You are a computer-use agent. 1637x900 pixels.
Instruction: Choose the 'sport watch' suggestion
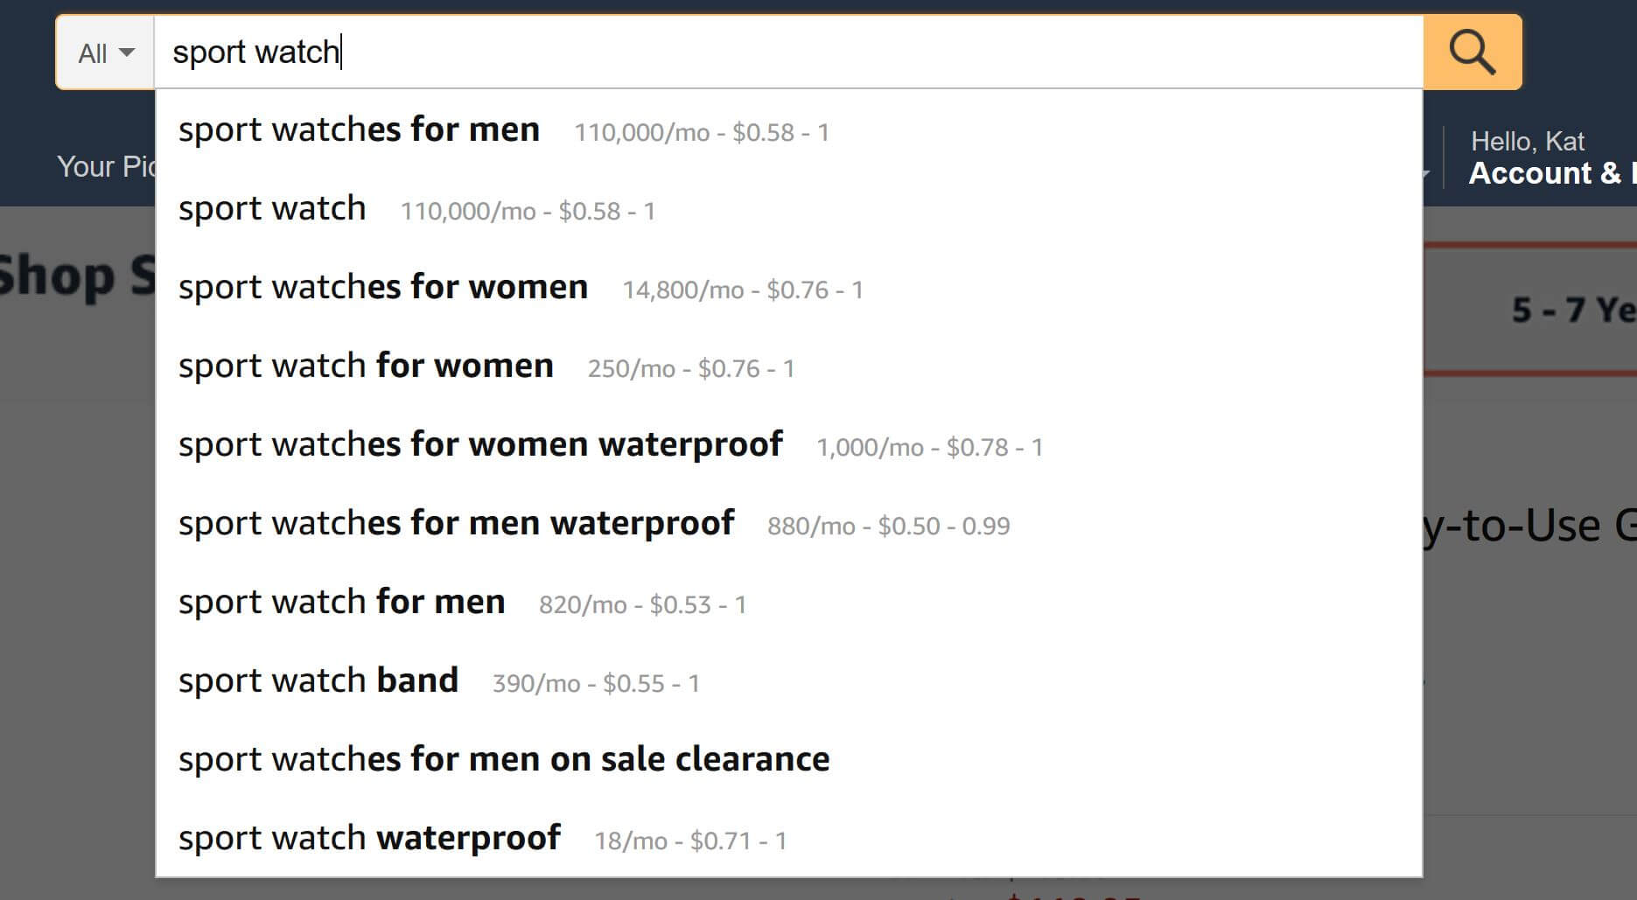(788, 208)
